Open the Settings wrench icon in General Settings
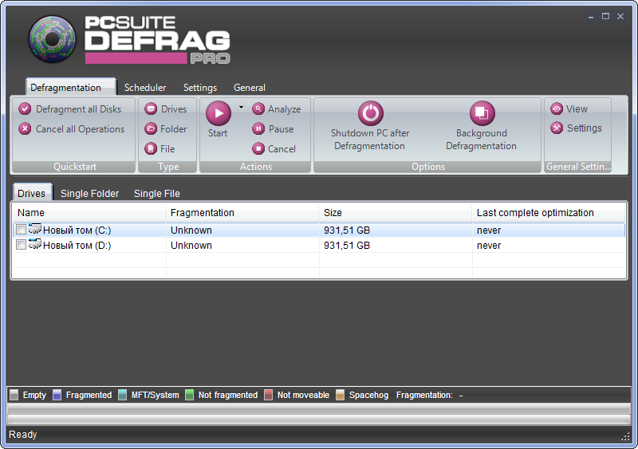The image size is (638, 449). tap(557, 128)
